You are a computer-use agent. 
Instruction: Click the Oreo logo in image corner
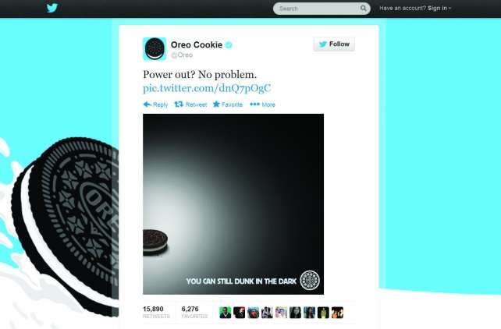tap(310, 280)
